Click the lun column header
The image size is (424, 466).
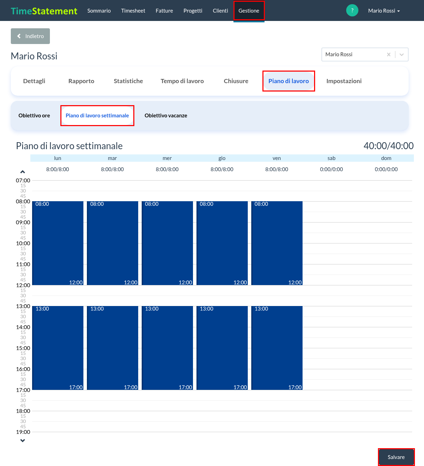pos(58,158)
